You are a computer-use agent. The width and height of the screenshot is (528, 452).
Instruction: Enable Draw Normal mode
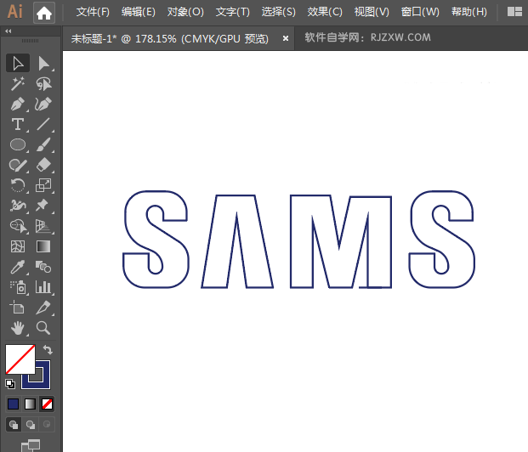tap(14, 425)
